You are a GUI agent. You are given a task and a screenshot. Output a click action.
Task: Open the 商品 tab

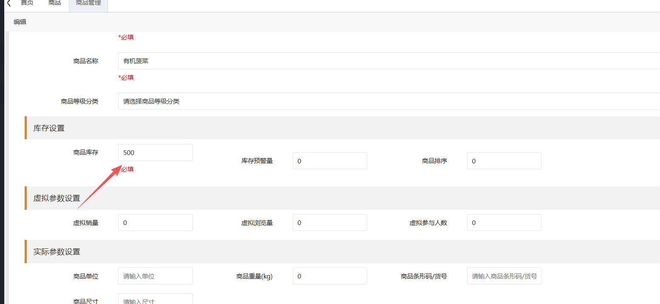tap(54, 3)
